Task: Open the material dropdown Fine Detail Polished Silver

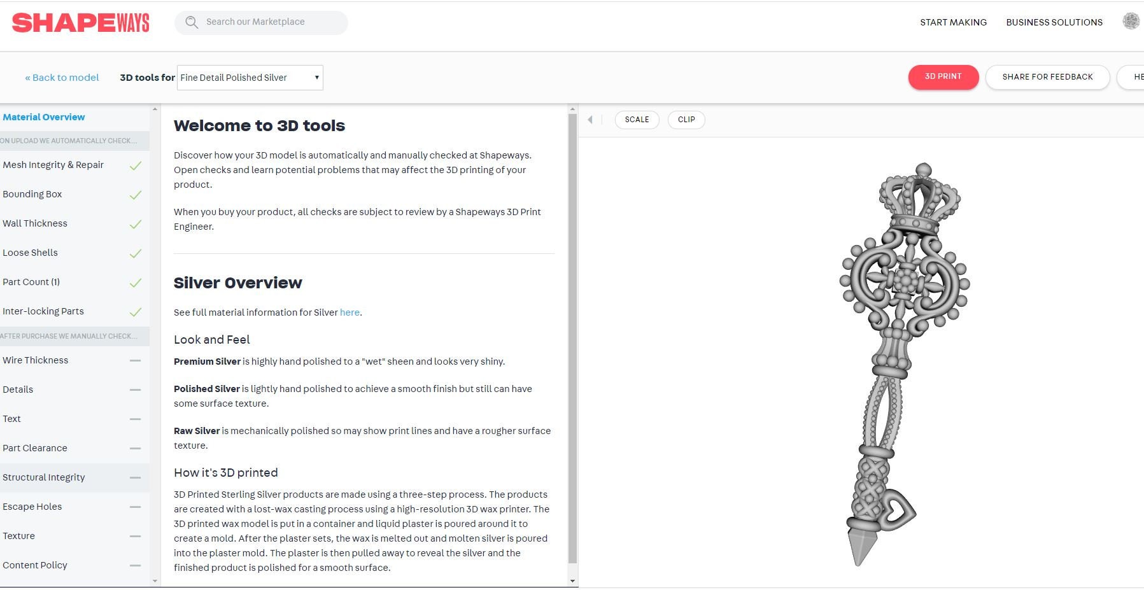Action: point(250,78)
